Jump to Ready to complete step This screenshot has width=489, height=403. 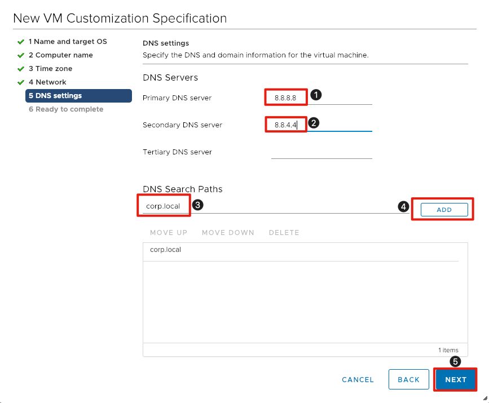(66, 109)
